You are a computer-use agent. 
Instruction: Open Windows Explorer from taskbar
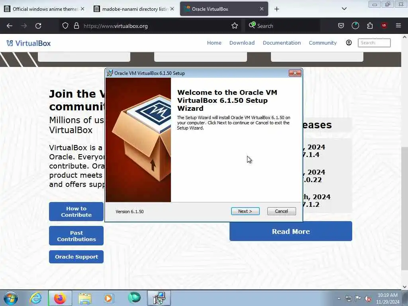pyautogui.click(x=85, y=298)
